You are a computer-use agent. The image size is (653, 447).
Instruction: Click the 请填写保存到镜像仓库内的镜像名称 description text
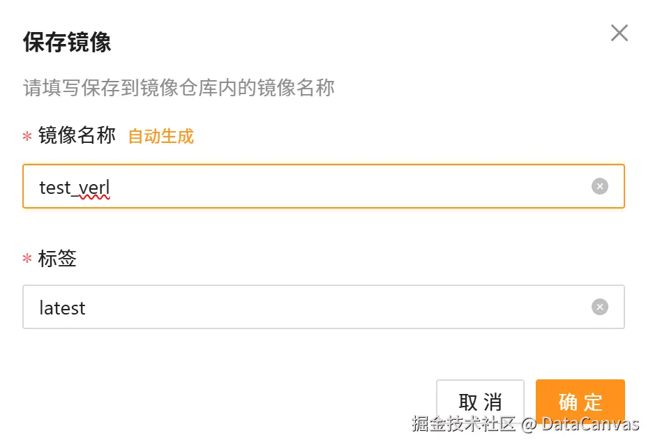[179, 88]
